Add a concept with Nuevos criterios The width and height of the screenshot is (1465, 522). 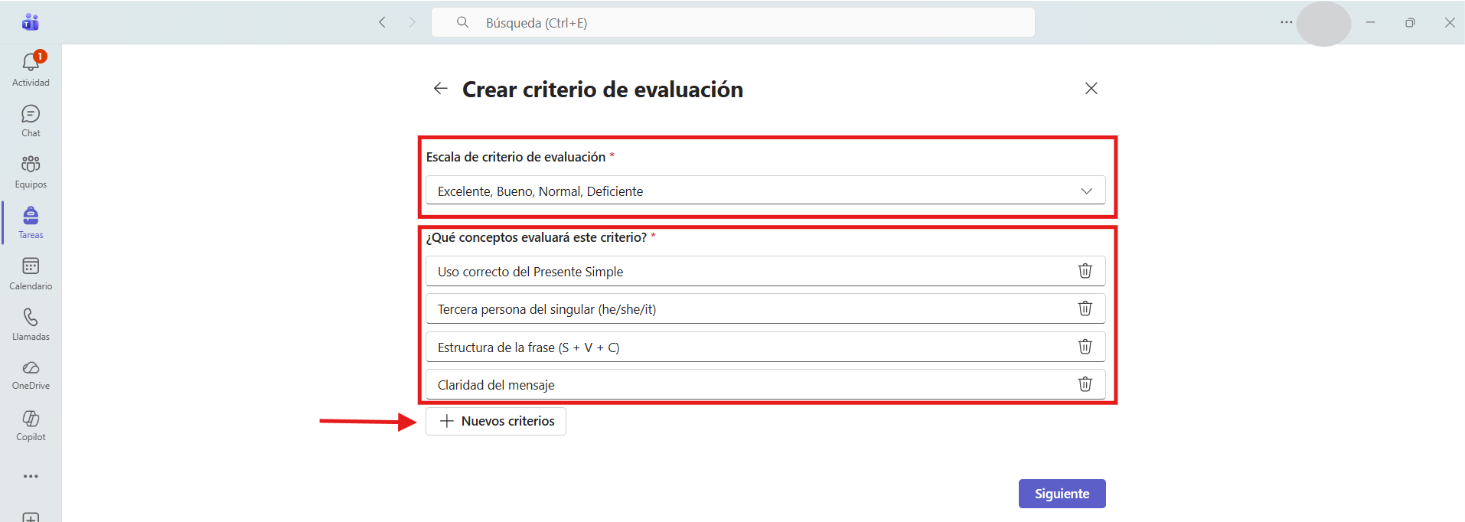point(496,421)
